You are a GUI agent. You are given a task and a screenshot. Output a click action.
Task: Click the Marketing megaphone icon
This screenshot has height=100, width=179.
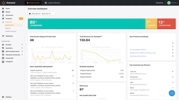(3, 36)
